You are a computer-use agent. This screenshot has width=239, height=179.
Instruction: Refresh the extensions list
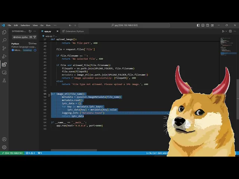coord(30,31)
